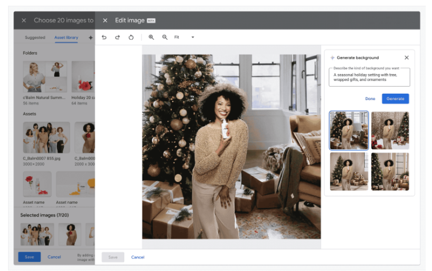Click the blue Save button in asset dialog
Image resolution: width=432 pixels, height=271 pixels.
click(x=29, y=257)
